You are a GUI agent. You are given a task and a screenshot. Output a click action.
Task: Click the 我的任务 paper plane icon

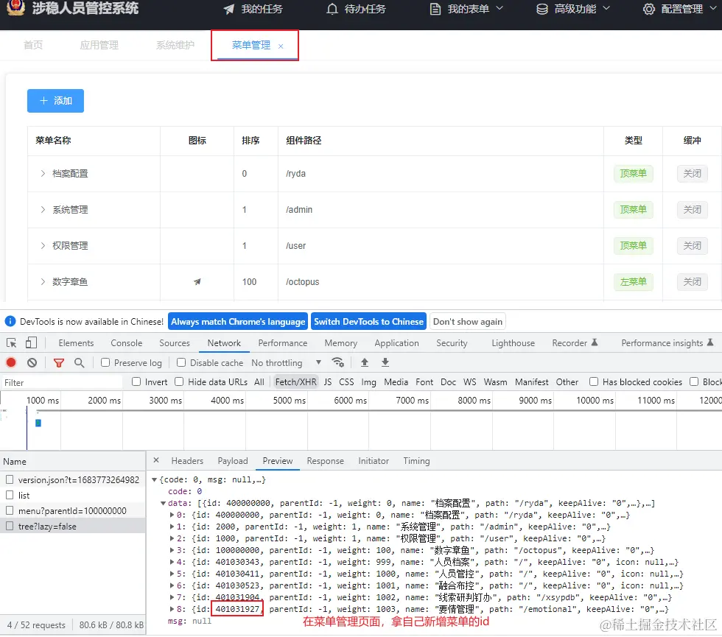[229, 9]
